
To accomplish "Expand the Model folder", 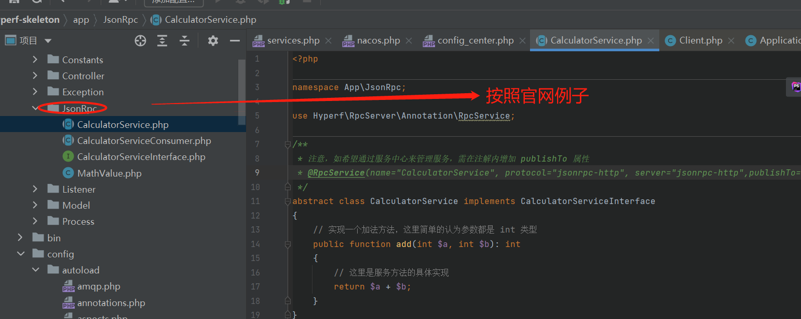I will [x=35, y=205].
